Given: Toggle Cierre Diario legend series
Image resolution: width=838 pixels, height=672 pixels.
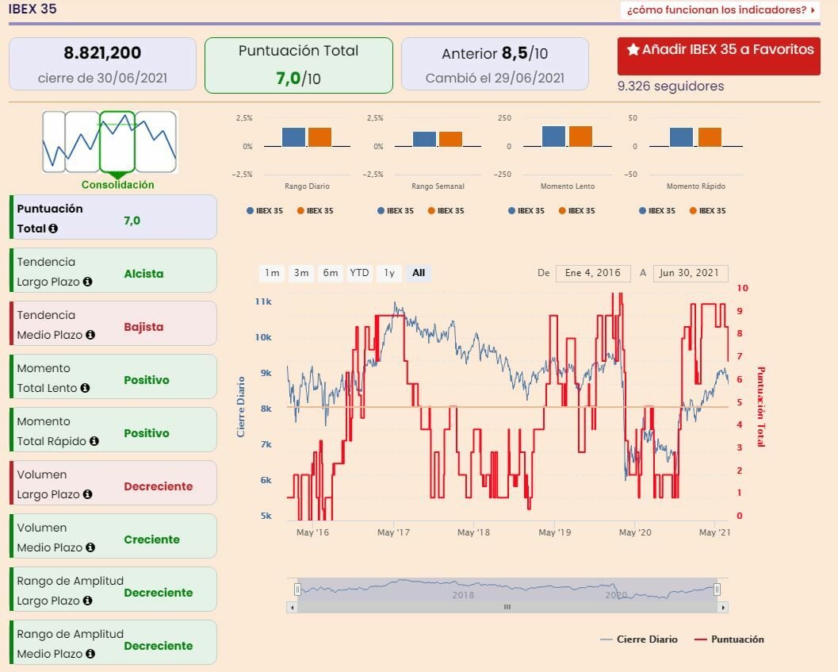Looking at the screenshot, I should 639,639.
